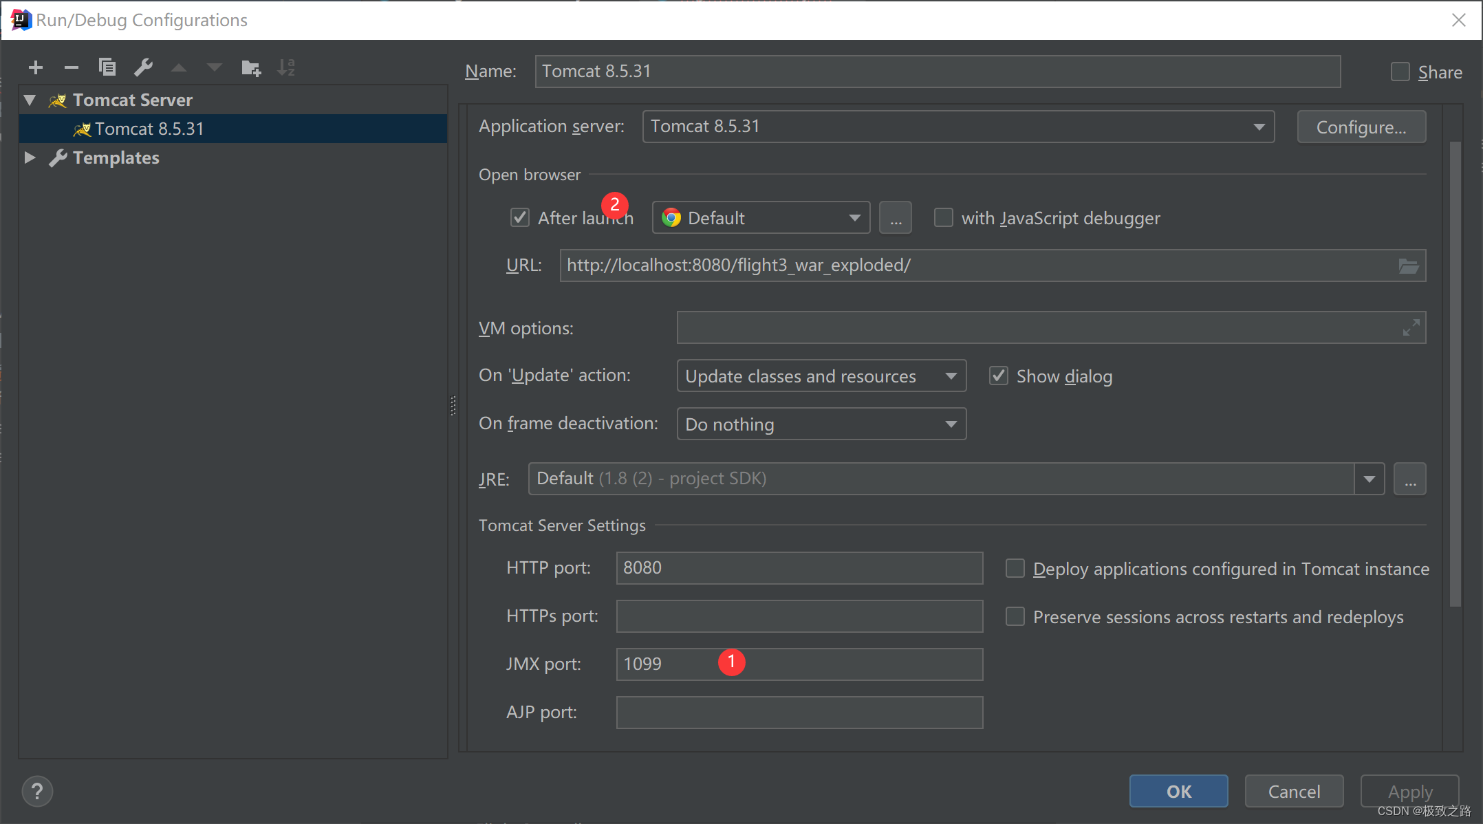The width and height of the screenshot is (1483, 824).
Task: Remove the selected configuration with the minus icon
Action: (72, 67)
